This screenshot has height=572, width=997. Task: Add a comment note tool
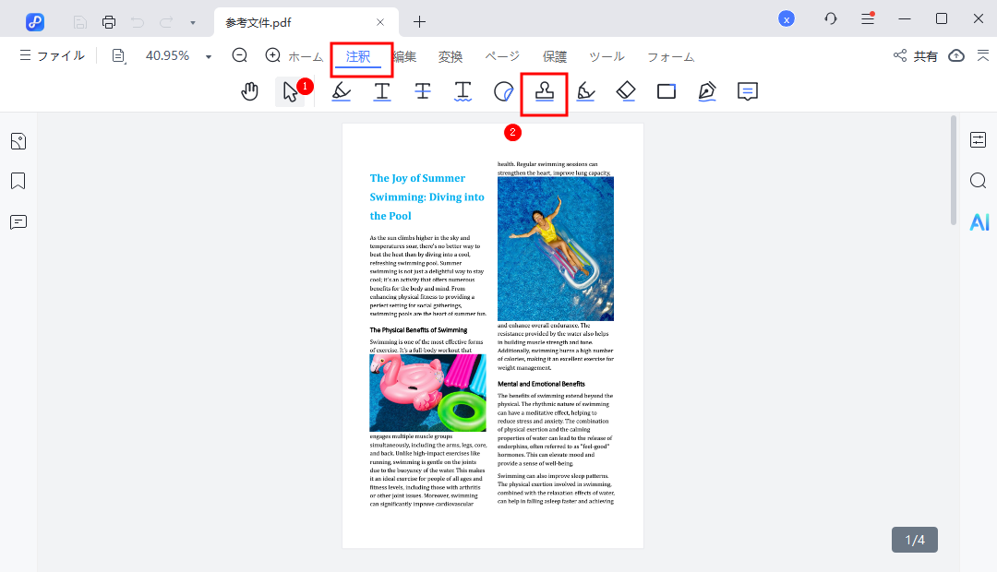(748, 91)
